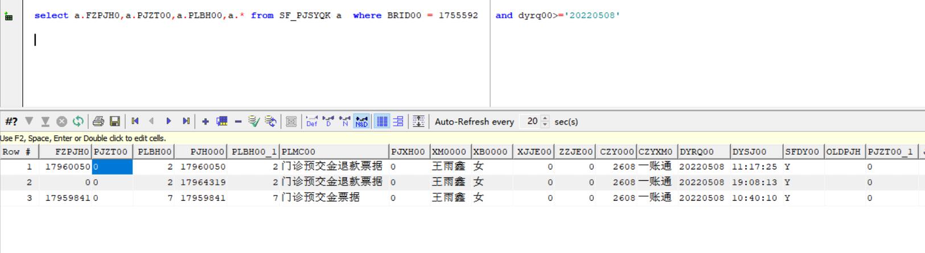Click the Row # column header
Image resolution: width=925 pixels, height=253 pixels.
[x=19, y=152]
